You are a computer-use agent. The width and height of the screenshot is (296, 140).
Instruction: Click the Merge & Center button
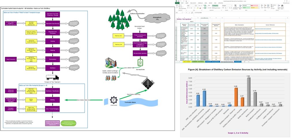coord(216,8)
